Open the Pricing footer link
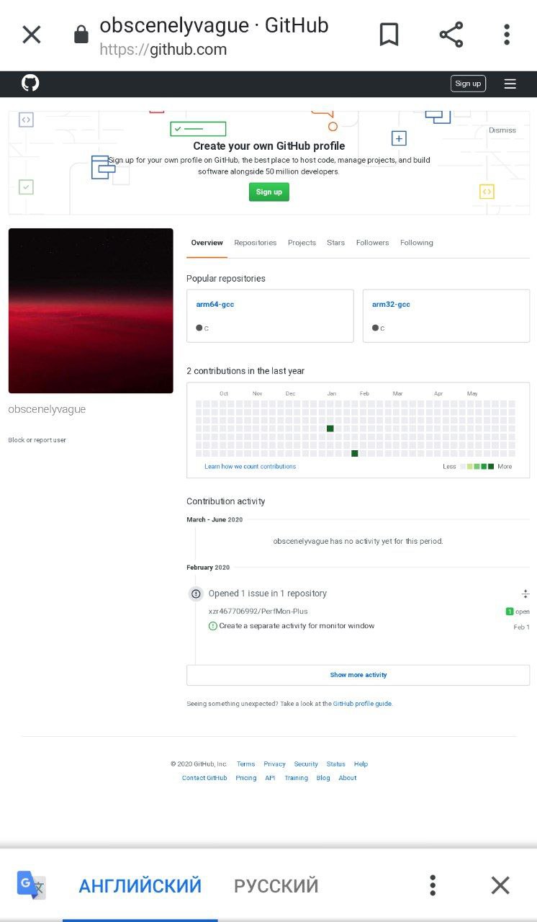Image resolution: width=537 pixels, height=922 pixels. coord(246,778)
